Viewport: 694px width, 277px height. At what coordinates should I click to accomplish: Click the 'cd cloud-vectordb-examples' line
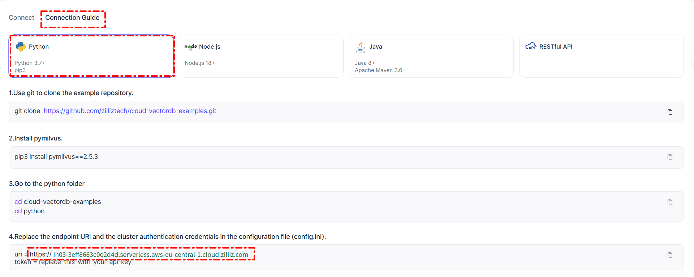click(x=58, y=202)
